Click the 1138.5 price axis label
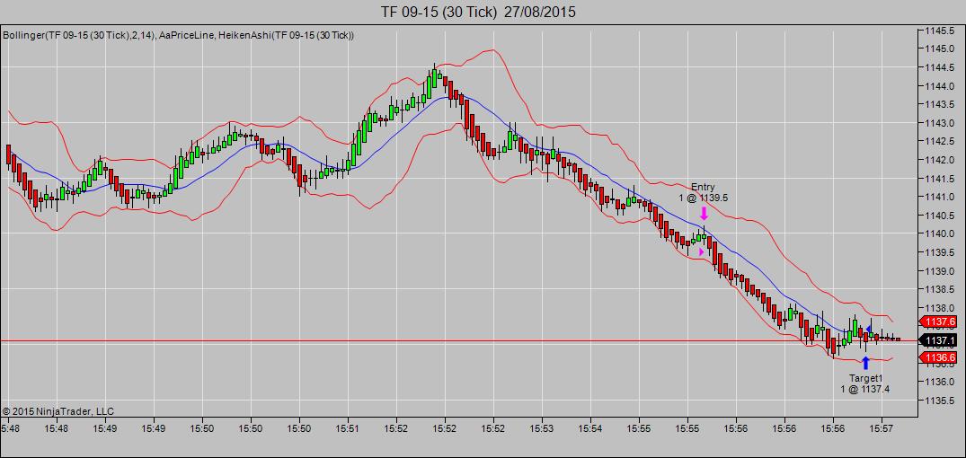 (940, 288)
